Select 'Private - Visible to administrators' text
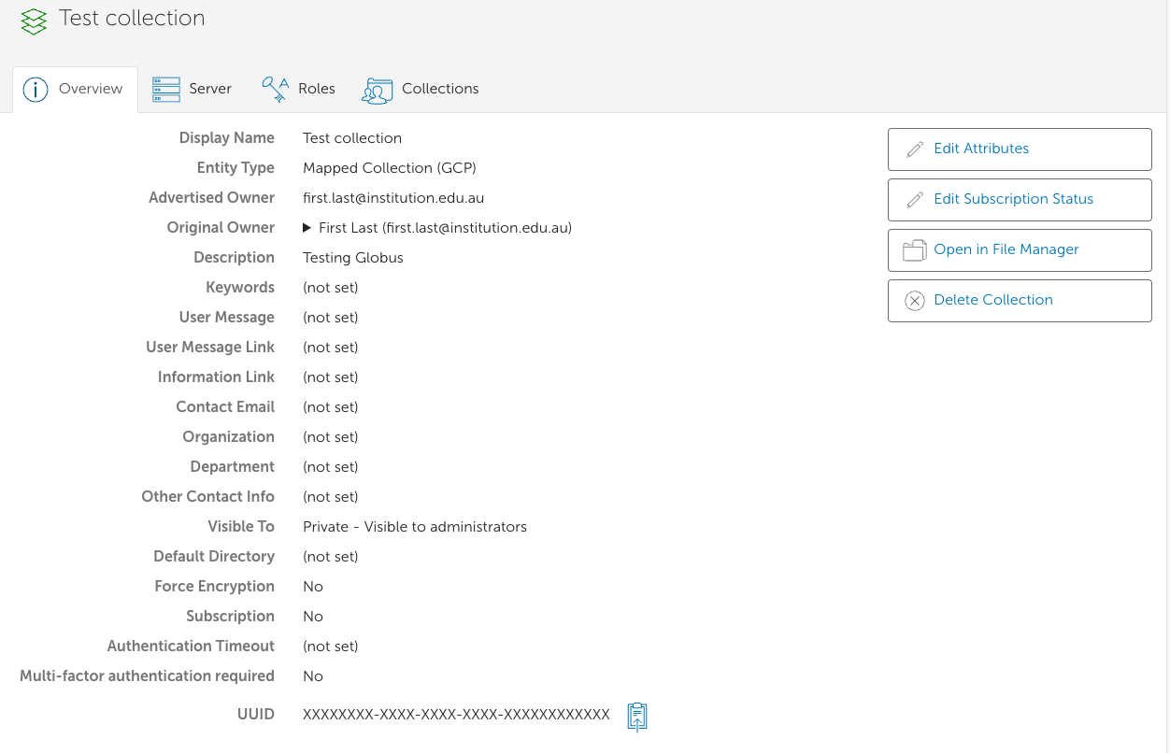This screenshot has height=753, width=1170. point(415,527)
